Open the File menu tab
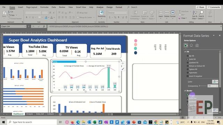The width and height of the screenshot is (223, 125). (4, 7)
